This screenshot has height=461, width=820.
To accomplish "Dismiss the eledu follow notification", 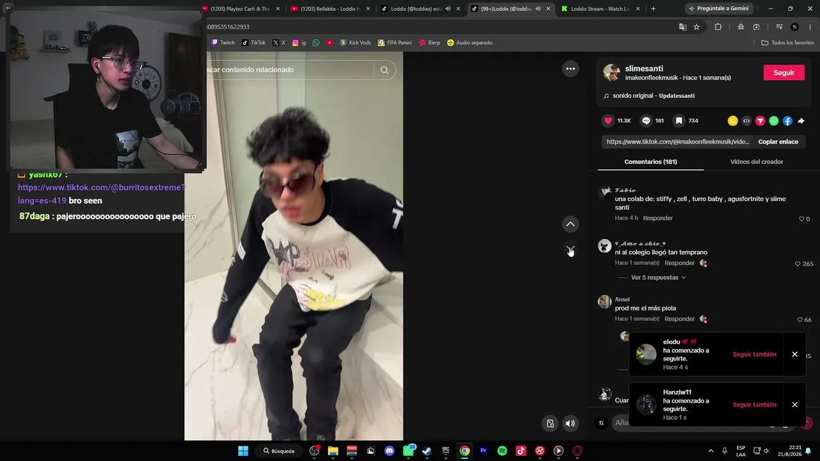I will pyautogui.click(x=794, y=354).
